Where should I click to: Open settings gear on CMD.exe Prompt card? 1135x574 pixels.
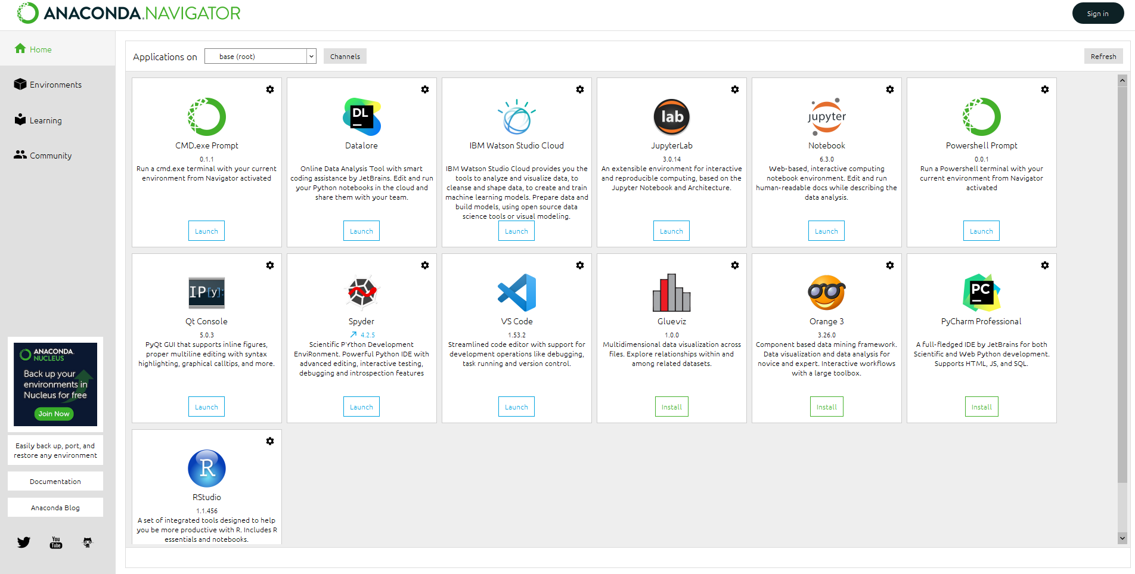(270, 89)
